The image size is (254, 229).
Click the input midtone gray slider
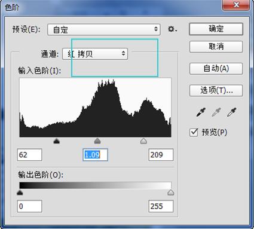[97, 141]
